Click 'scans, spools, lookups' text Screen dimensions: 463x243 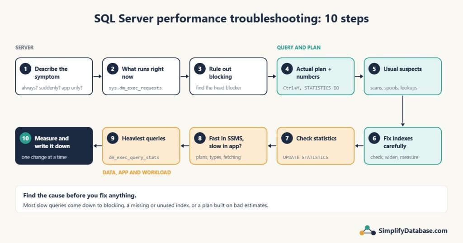click(394, 88)
